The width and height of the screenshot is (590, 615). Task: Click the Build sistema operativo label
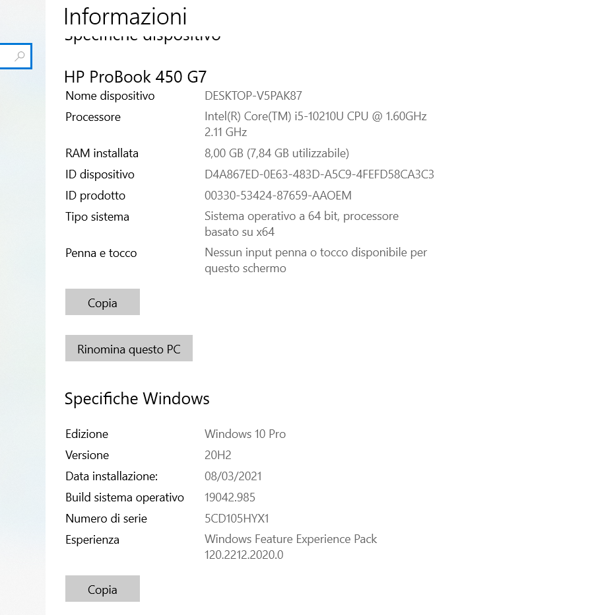(125, 497)
